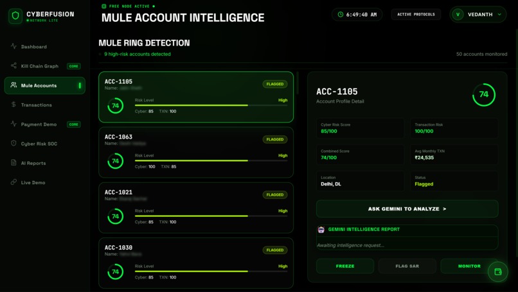Click the Flagged badge on ACC-1063
518x292 pixels.
(275, 139)
